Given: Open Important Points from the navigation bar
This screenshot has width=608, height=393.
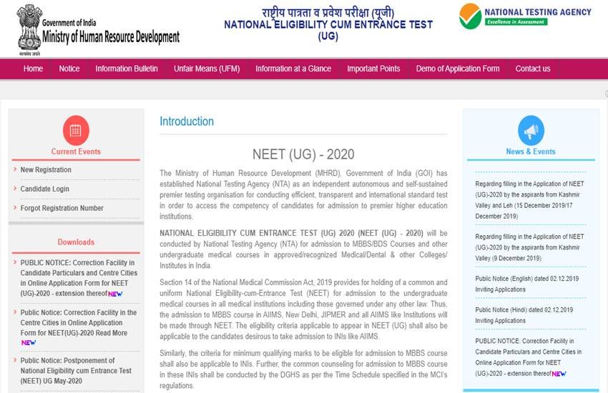Looking at the screenshot, I should point(373,69).
